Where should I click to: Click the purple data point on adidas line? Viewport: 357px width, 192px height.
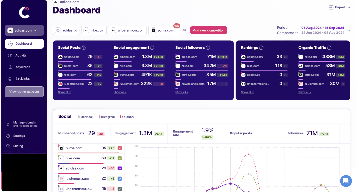(231, 184)
